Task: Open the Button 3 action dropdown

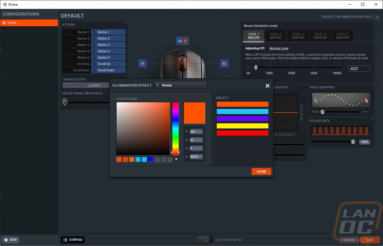Action: [108, 45]
